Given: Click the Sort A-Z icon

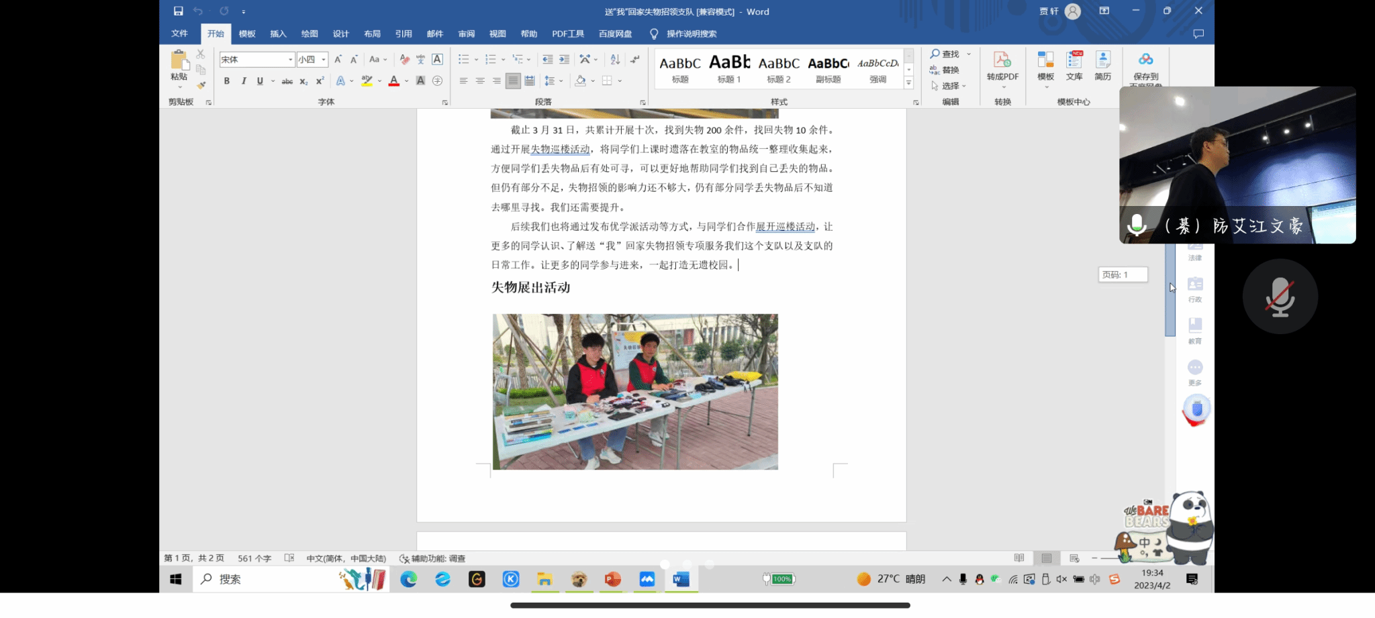Looking at the screenshot, I should coord(615,60).
